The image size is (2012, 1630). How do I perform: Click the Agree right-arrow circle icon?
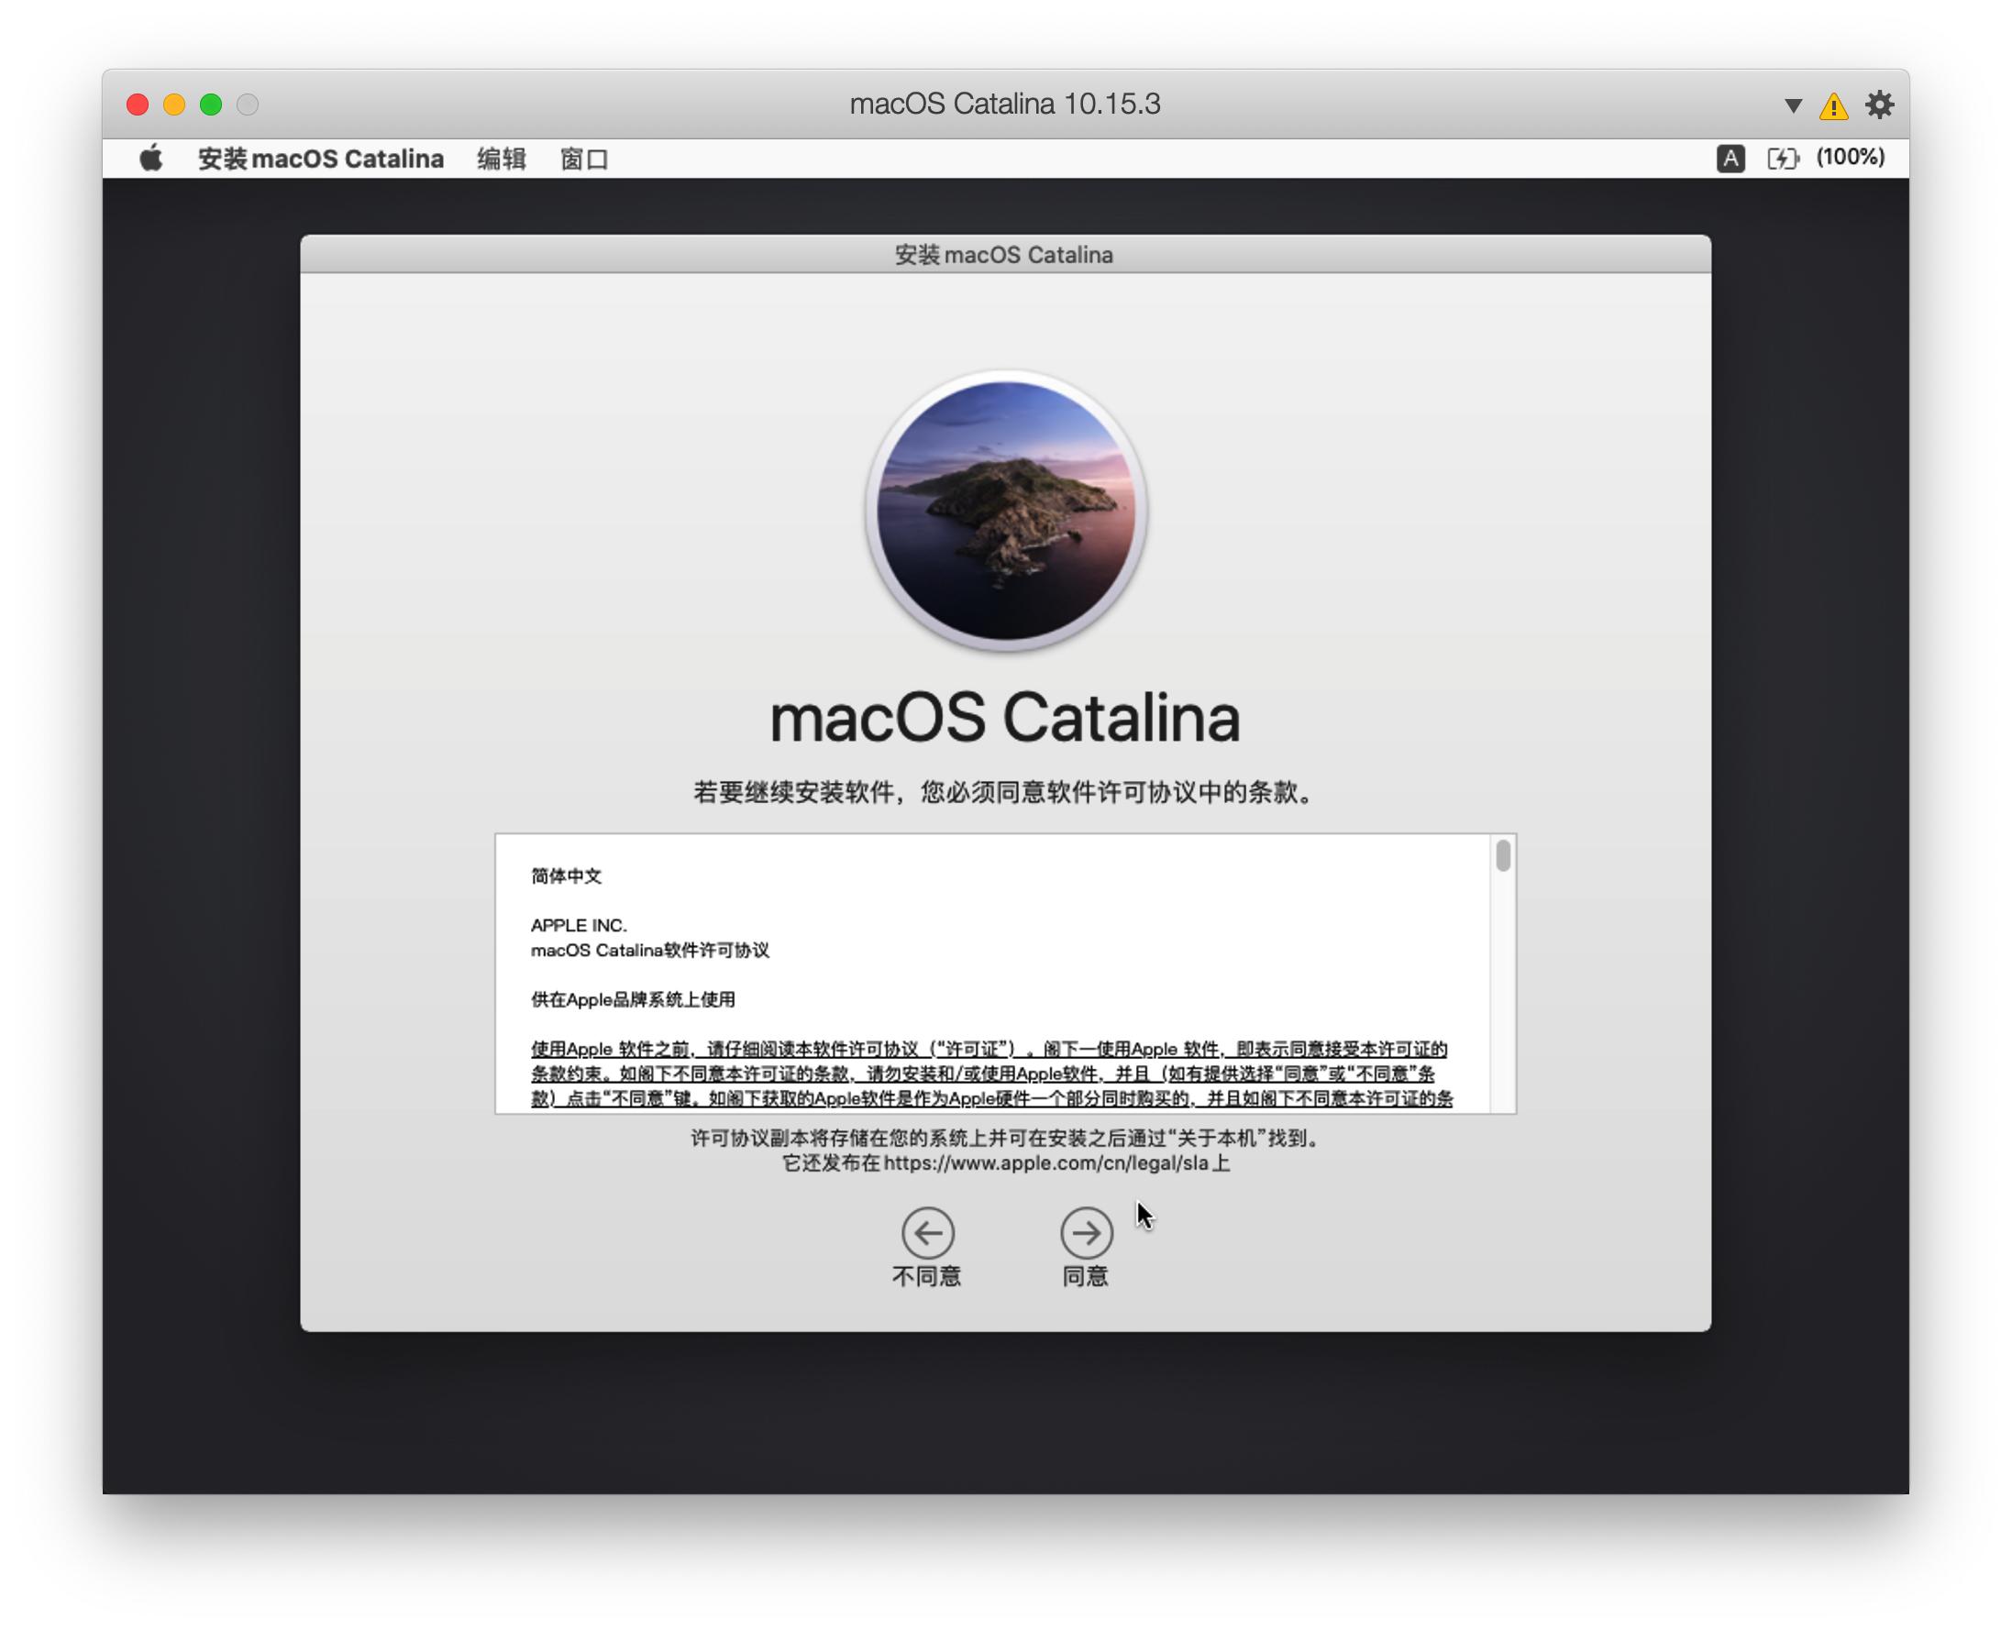point(1086,1232)
